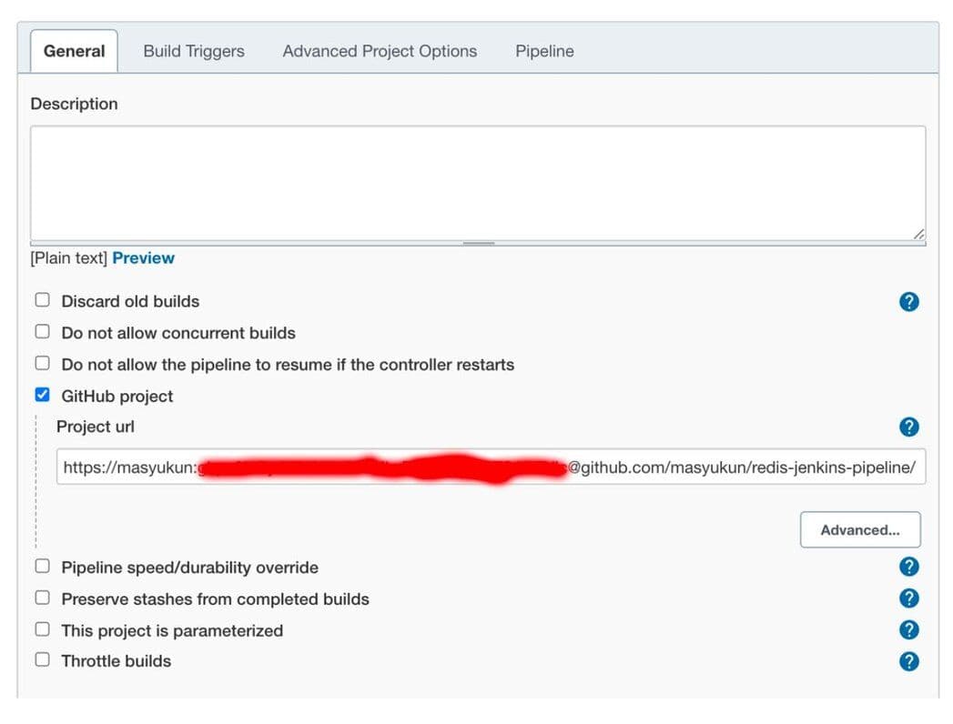Open help for Discard old builds

tap(908, 301)
